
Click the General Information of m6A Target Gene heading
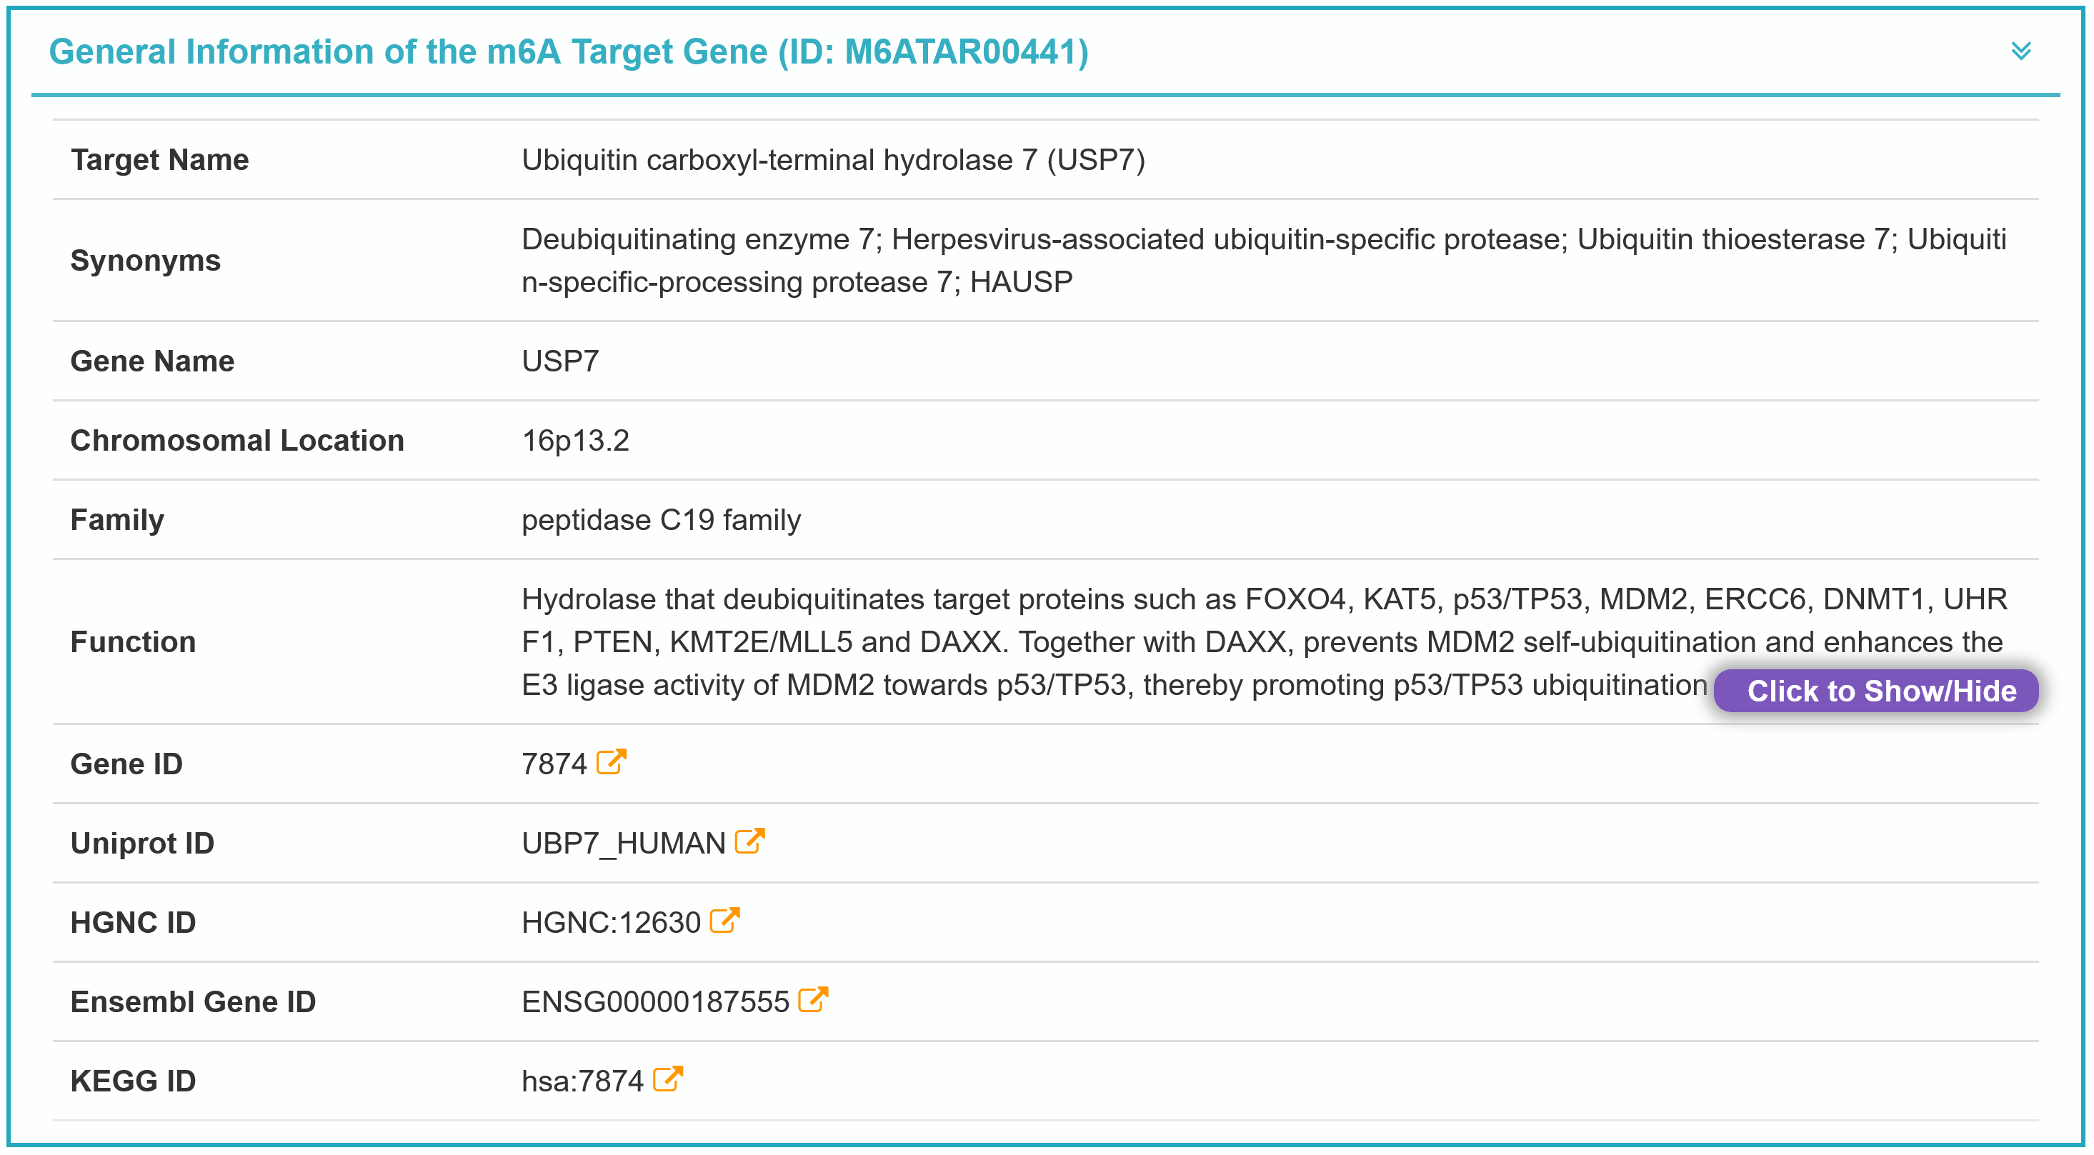(568, 51)
